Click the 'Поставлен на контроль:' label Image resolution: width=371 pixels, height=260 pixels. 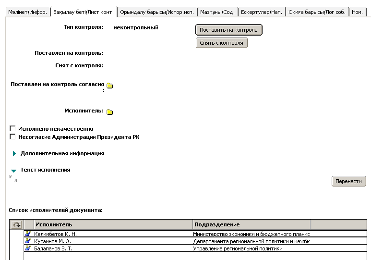(x=69, y=53)
